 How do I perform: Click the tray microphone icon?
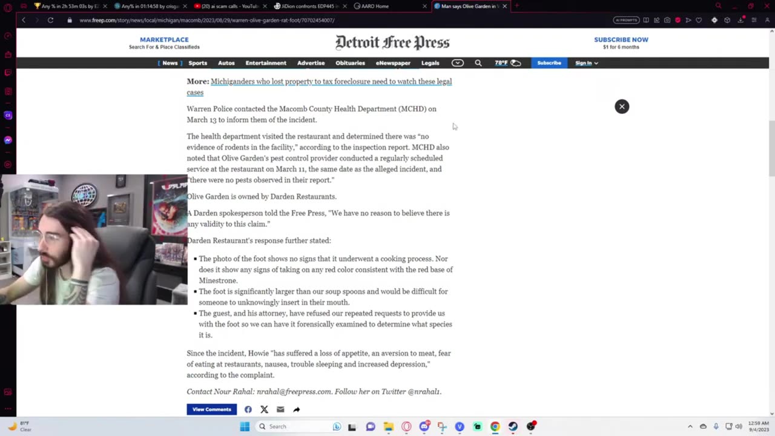pos(716,426)
